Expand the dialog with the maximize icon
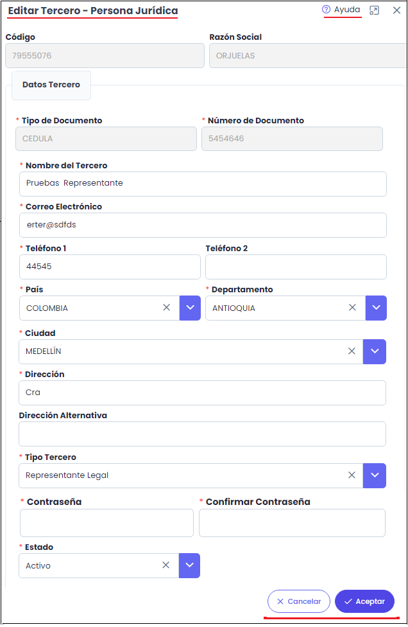Screen dimensions: 408x627 [375, 10]
